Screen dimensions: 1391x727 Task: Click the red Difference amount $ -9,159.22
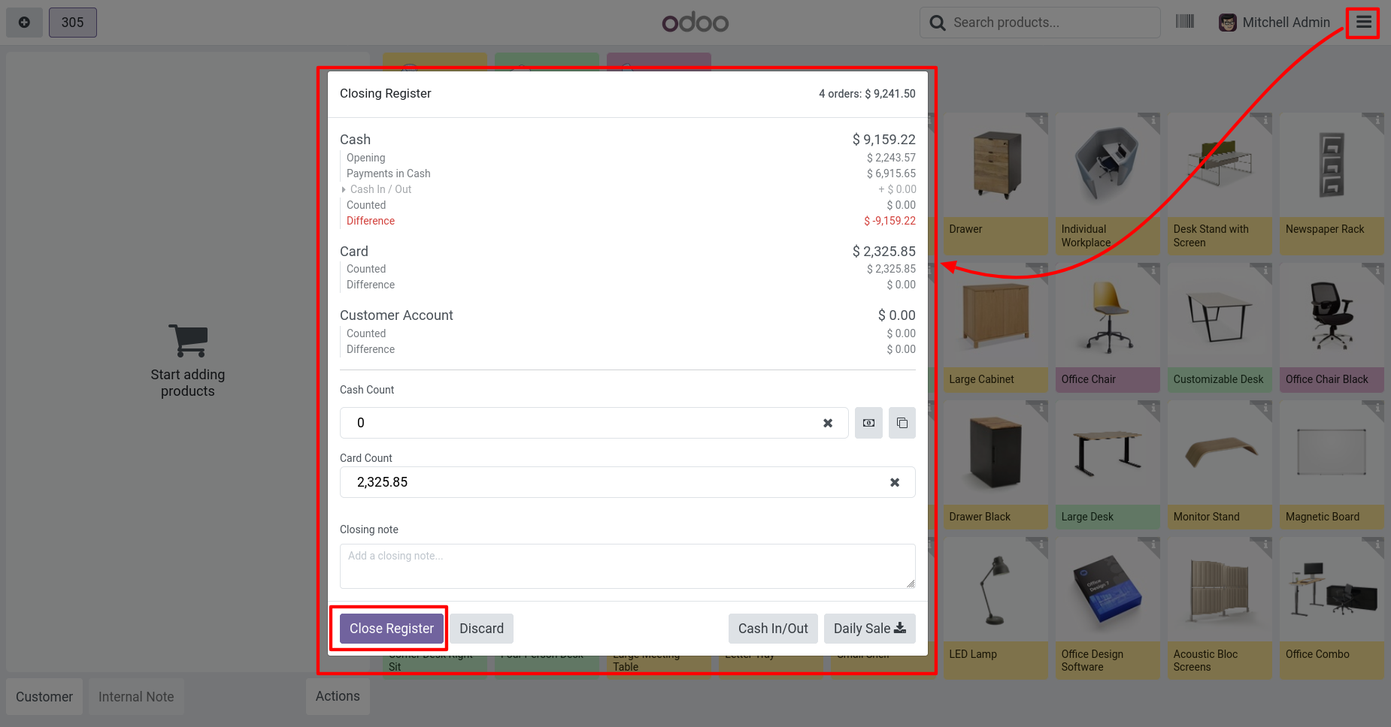[x=889, y=221]
